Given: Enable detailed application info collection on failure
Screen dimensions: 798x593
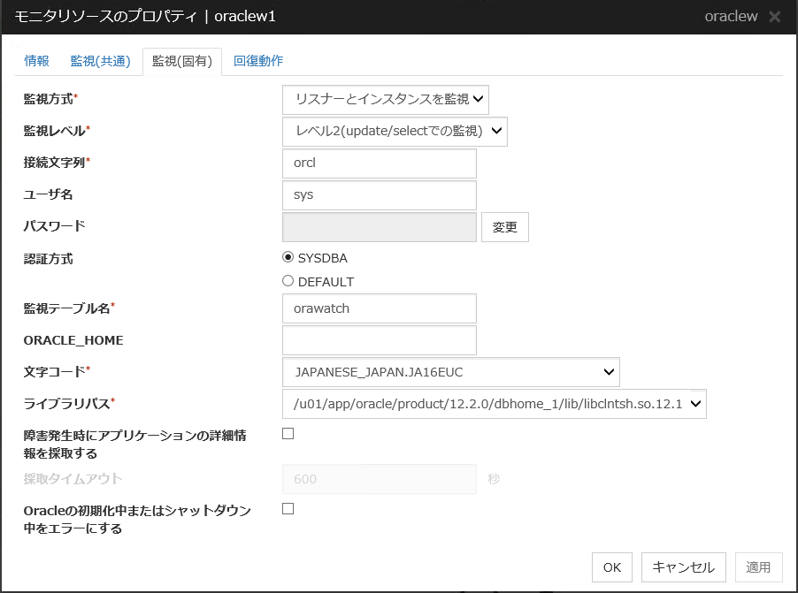Looking at the screenshot, I should pyautogui.click(x=288, y=434).
